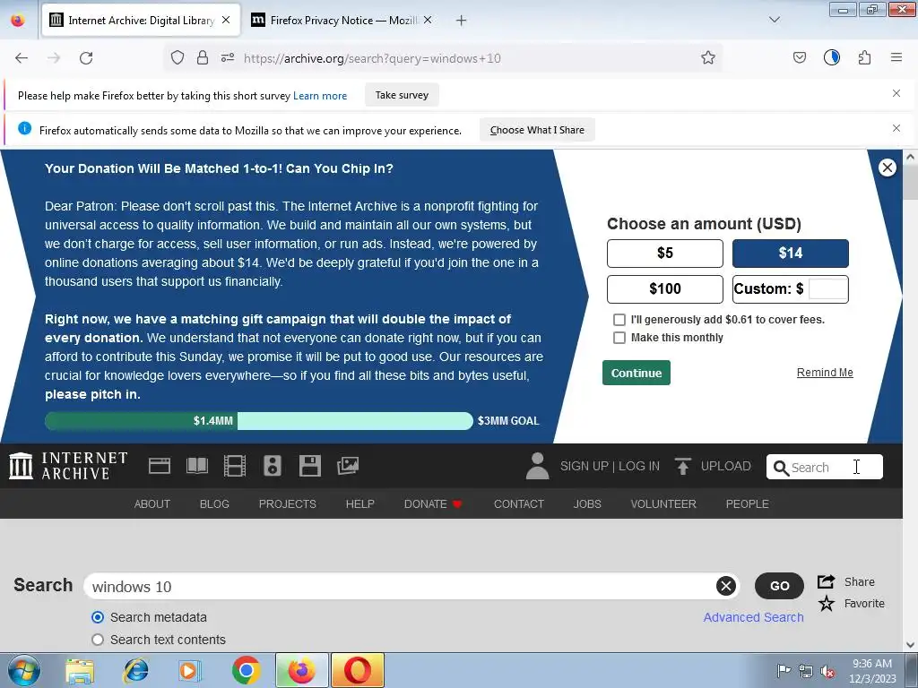Screen dimensions: 918x688
Task: Open a new tab
Action: pyautogui.click(x=462, y=21)
